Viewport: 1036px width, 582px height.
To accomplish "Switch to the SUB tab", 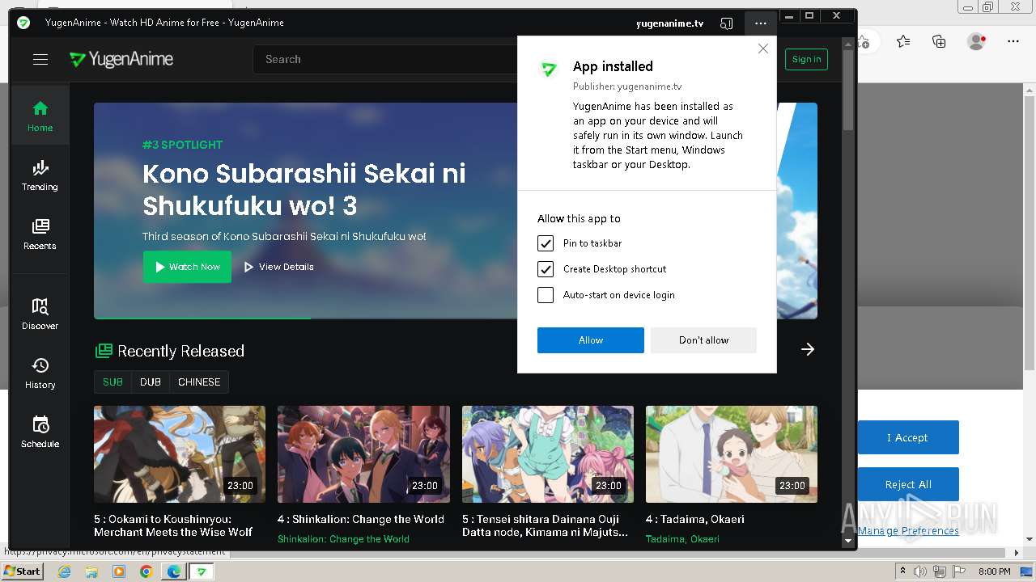I will click(x=113, y=382).
